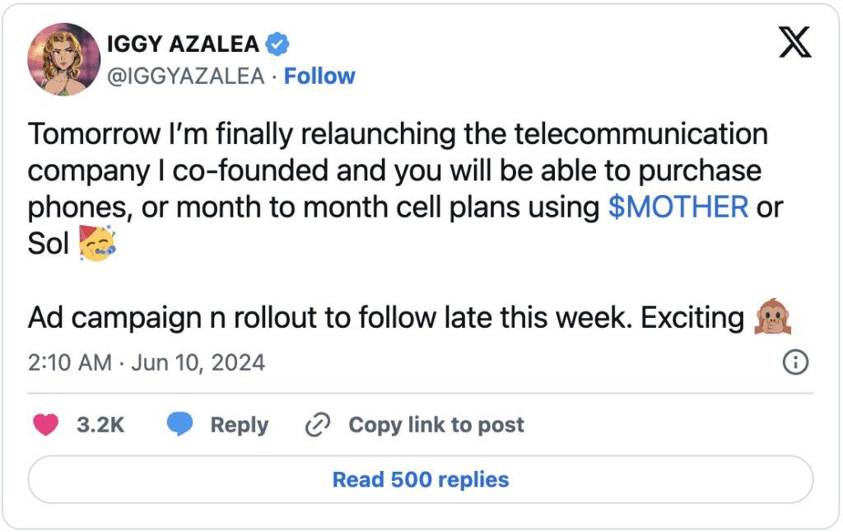
Task: Follow @IGGYAZALEA via the Follow link
Action: click(x=319, y=77)
